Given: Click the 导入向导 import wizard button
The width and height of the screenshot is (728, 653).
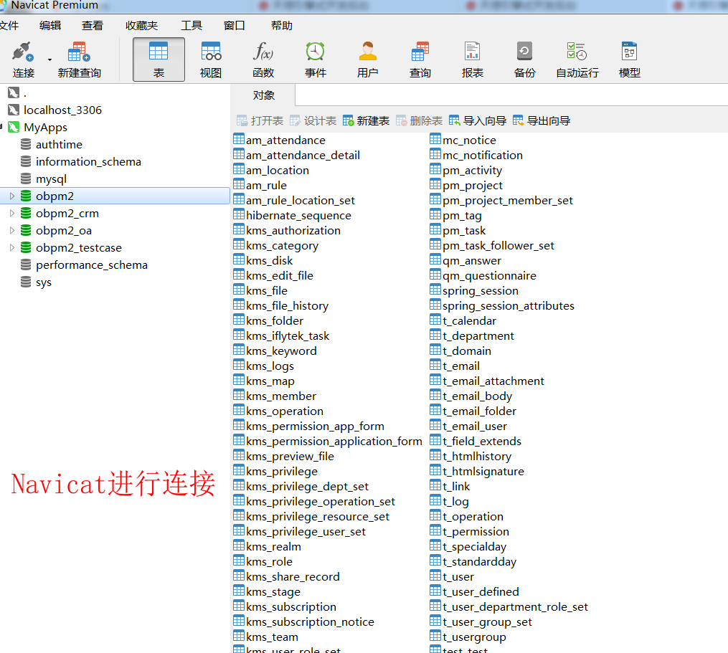Looking at the screenshot, I should coord(478,121).
